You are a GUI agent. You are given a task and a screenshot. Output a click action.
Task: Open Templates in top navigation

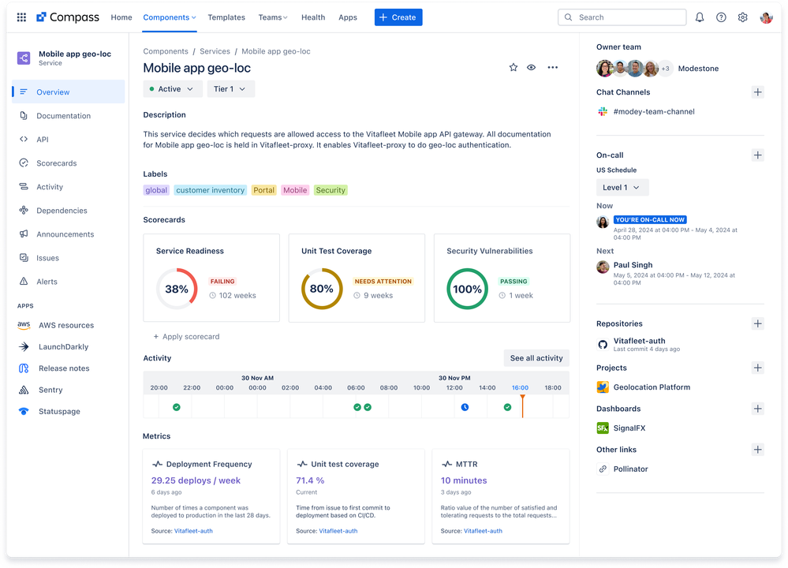click(226, 17)
